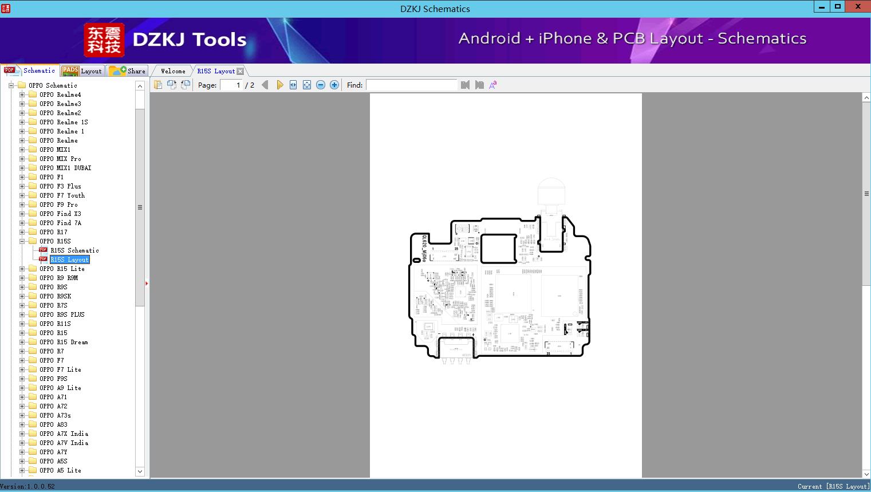Image resolution: width=871 pixels, height=492 pixels.
Task: Expand the OPPO R17 folder
Action: pyautogui.click(x=22, y=232)
